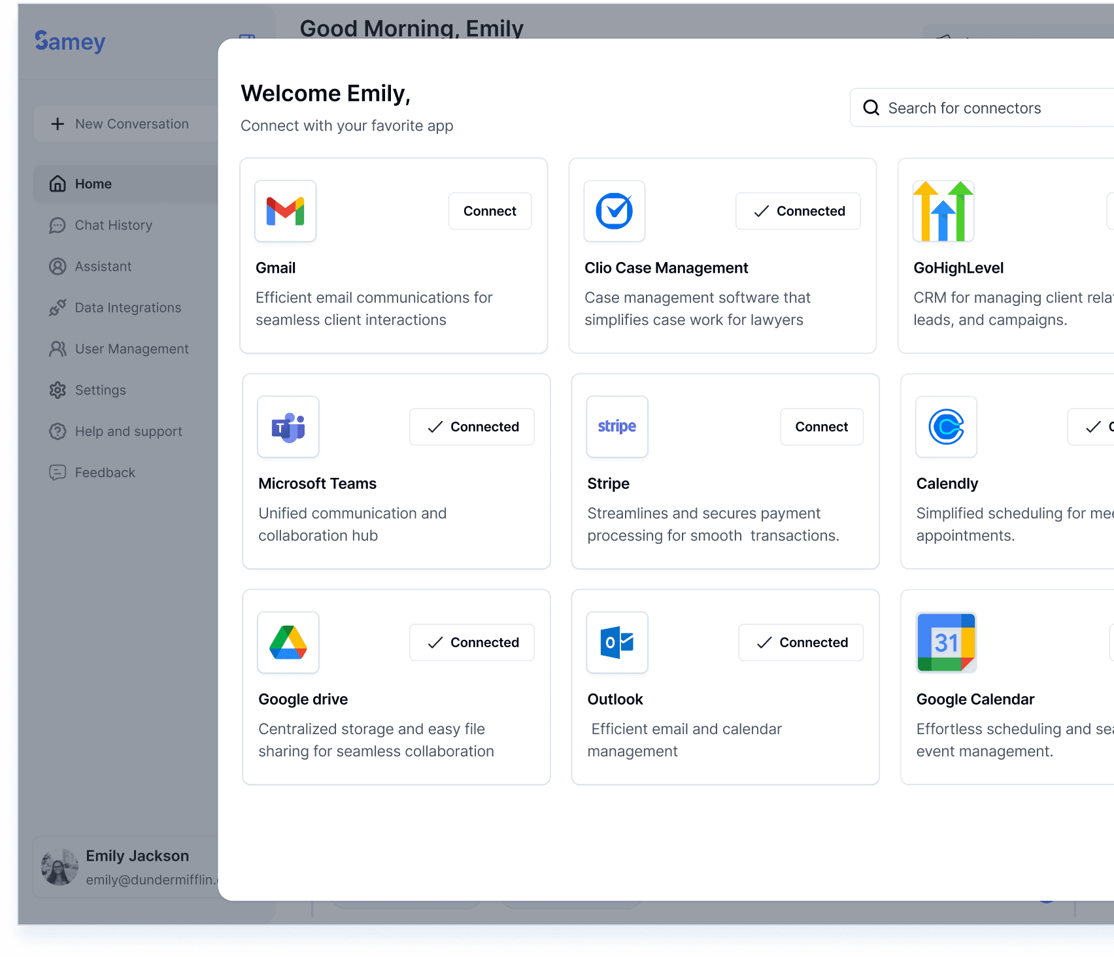The width and height of the screenshot is (1114, 957).
Task: Click emily@dundermifflin email text
Action: pyautogui.click(x=151, y=880)
